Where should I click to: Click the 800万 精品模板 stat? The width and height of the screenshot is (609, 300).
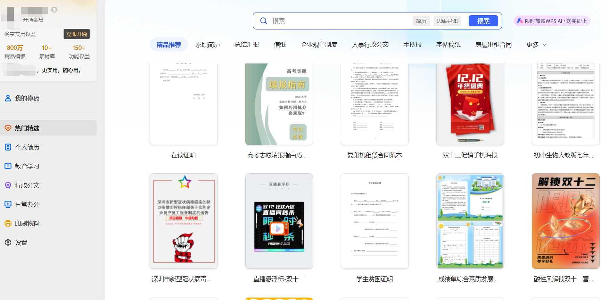pyautogui.click(x=15, y=52)
